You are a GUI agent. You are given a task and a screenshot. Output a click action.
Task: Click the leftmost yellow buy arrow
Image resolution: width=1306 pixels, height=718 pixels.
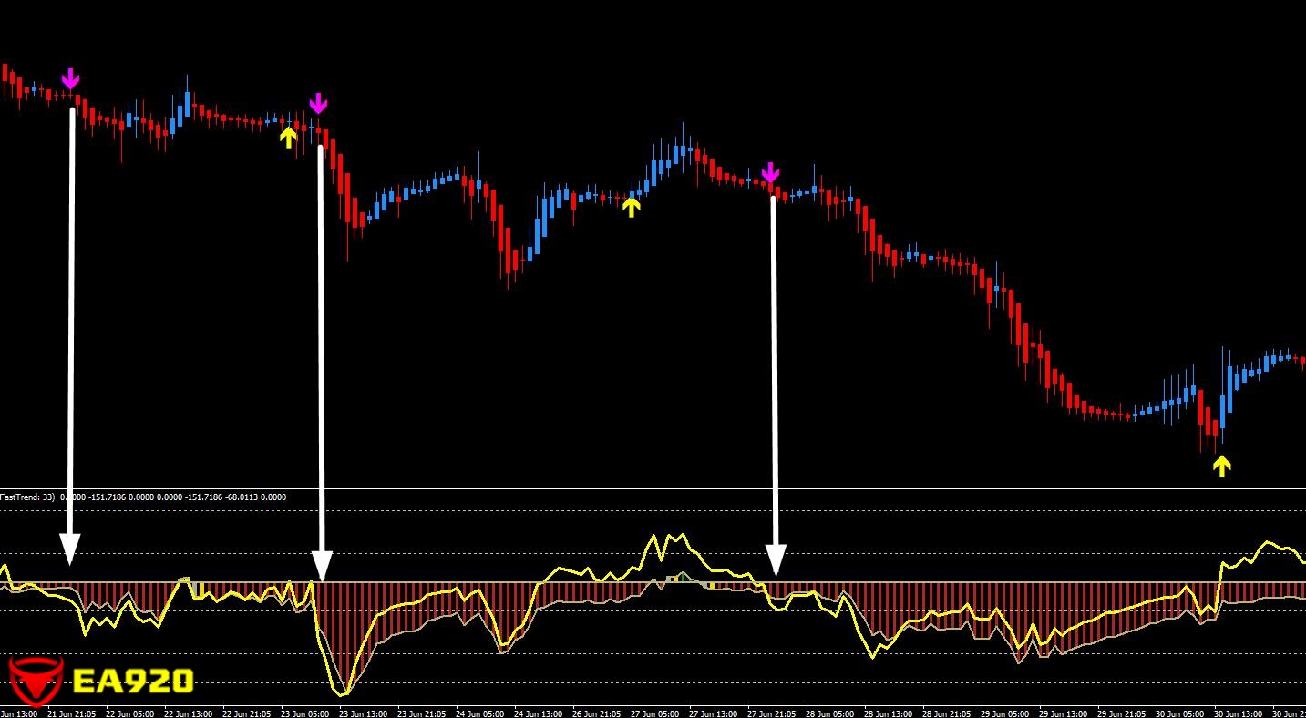coord(288,137)
